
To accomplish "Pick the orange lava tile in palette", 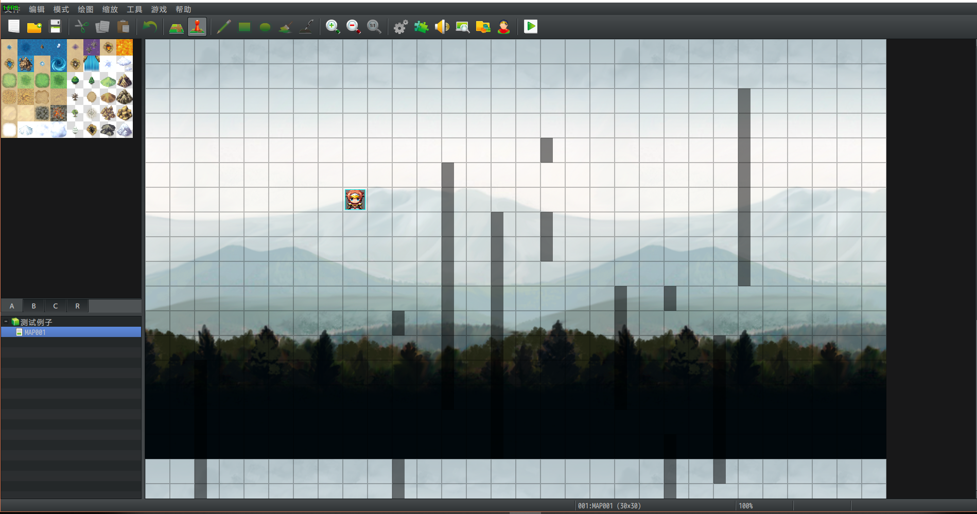I will tap(125, 47).
